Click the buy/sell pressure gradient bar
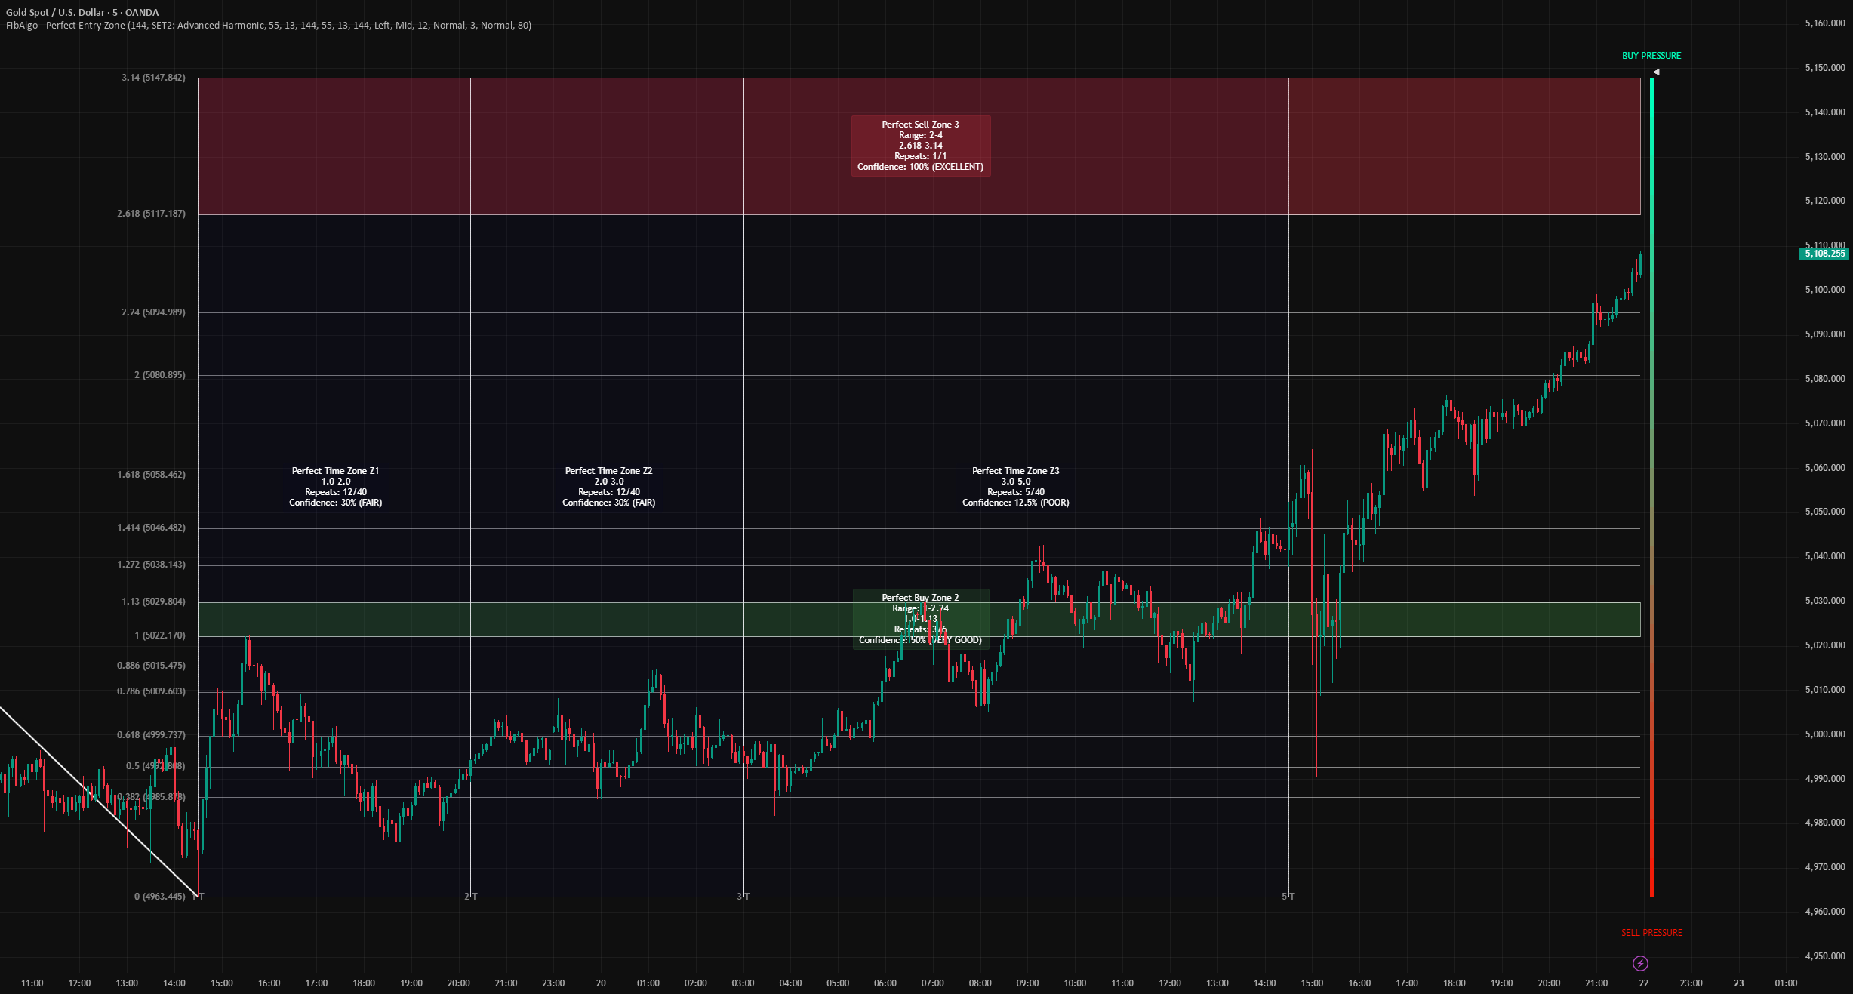 [1652, 487]
